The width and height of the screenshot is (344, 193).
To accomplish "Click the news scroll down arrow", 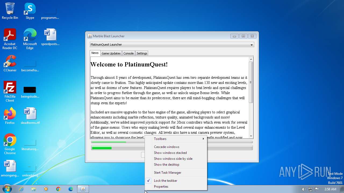I will pos(251,136).
